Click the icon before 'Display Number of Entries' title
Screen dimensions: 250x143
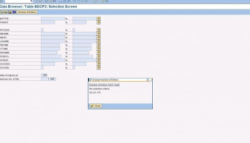(x=91, y=80)
